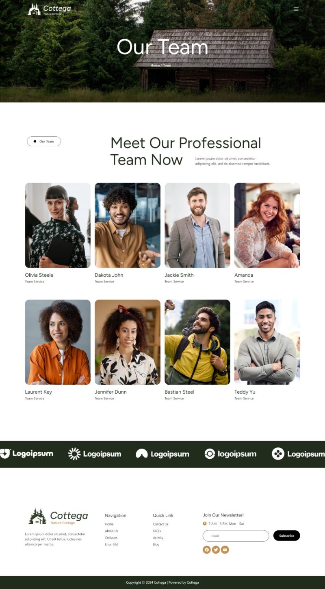Open About Us in footer navigation

click(111, 531)
